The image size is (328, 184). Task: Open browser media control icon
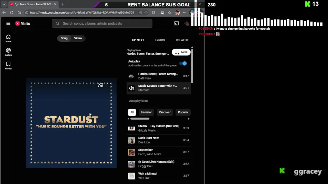tap(162, 13)
